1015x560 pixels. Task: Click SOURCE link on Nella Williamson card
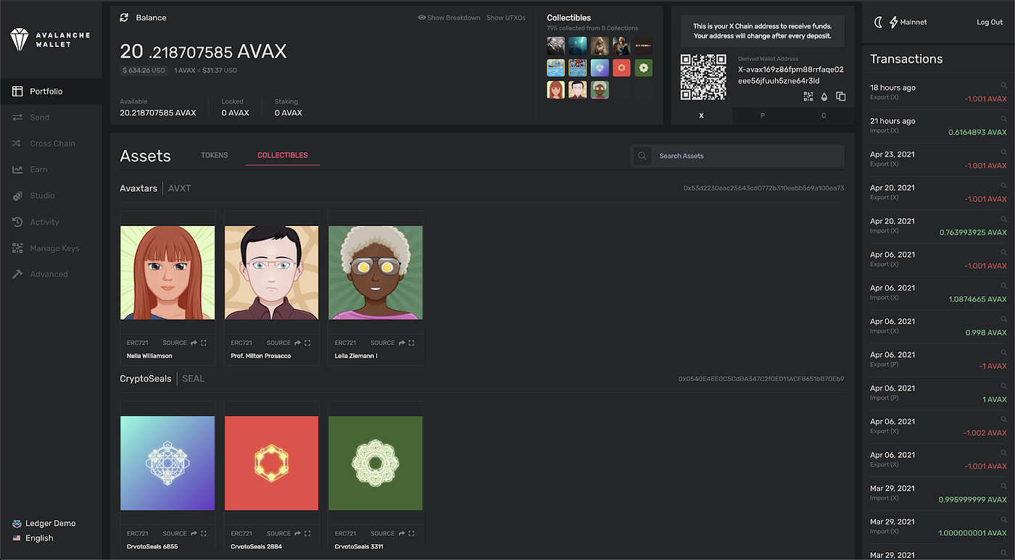[x=175, y=343]
